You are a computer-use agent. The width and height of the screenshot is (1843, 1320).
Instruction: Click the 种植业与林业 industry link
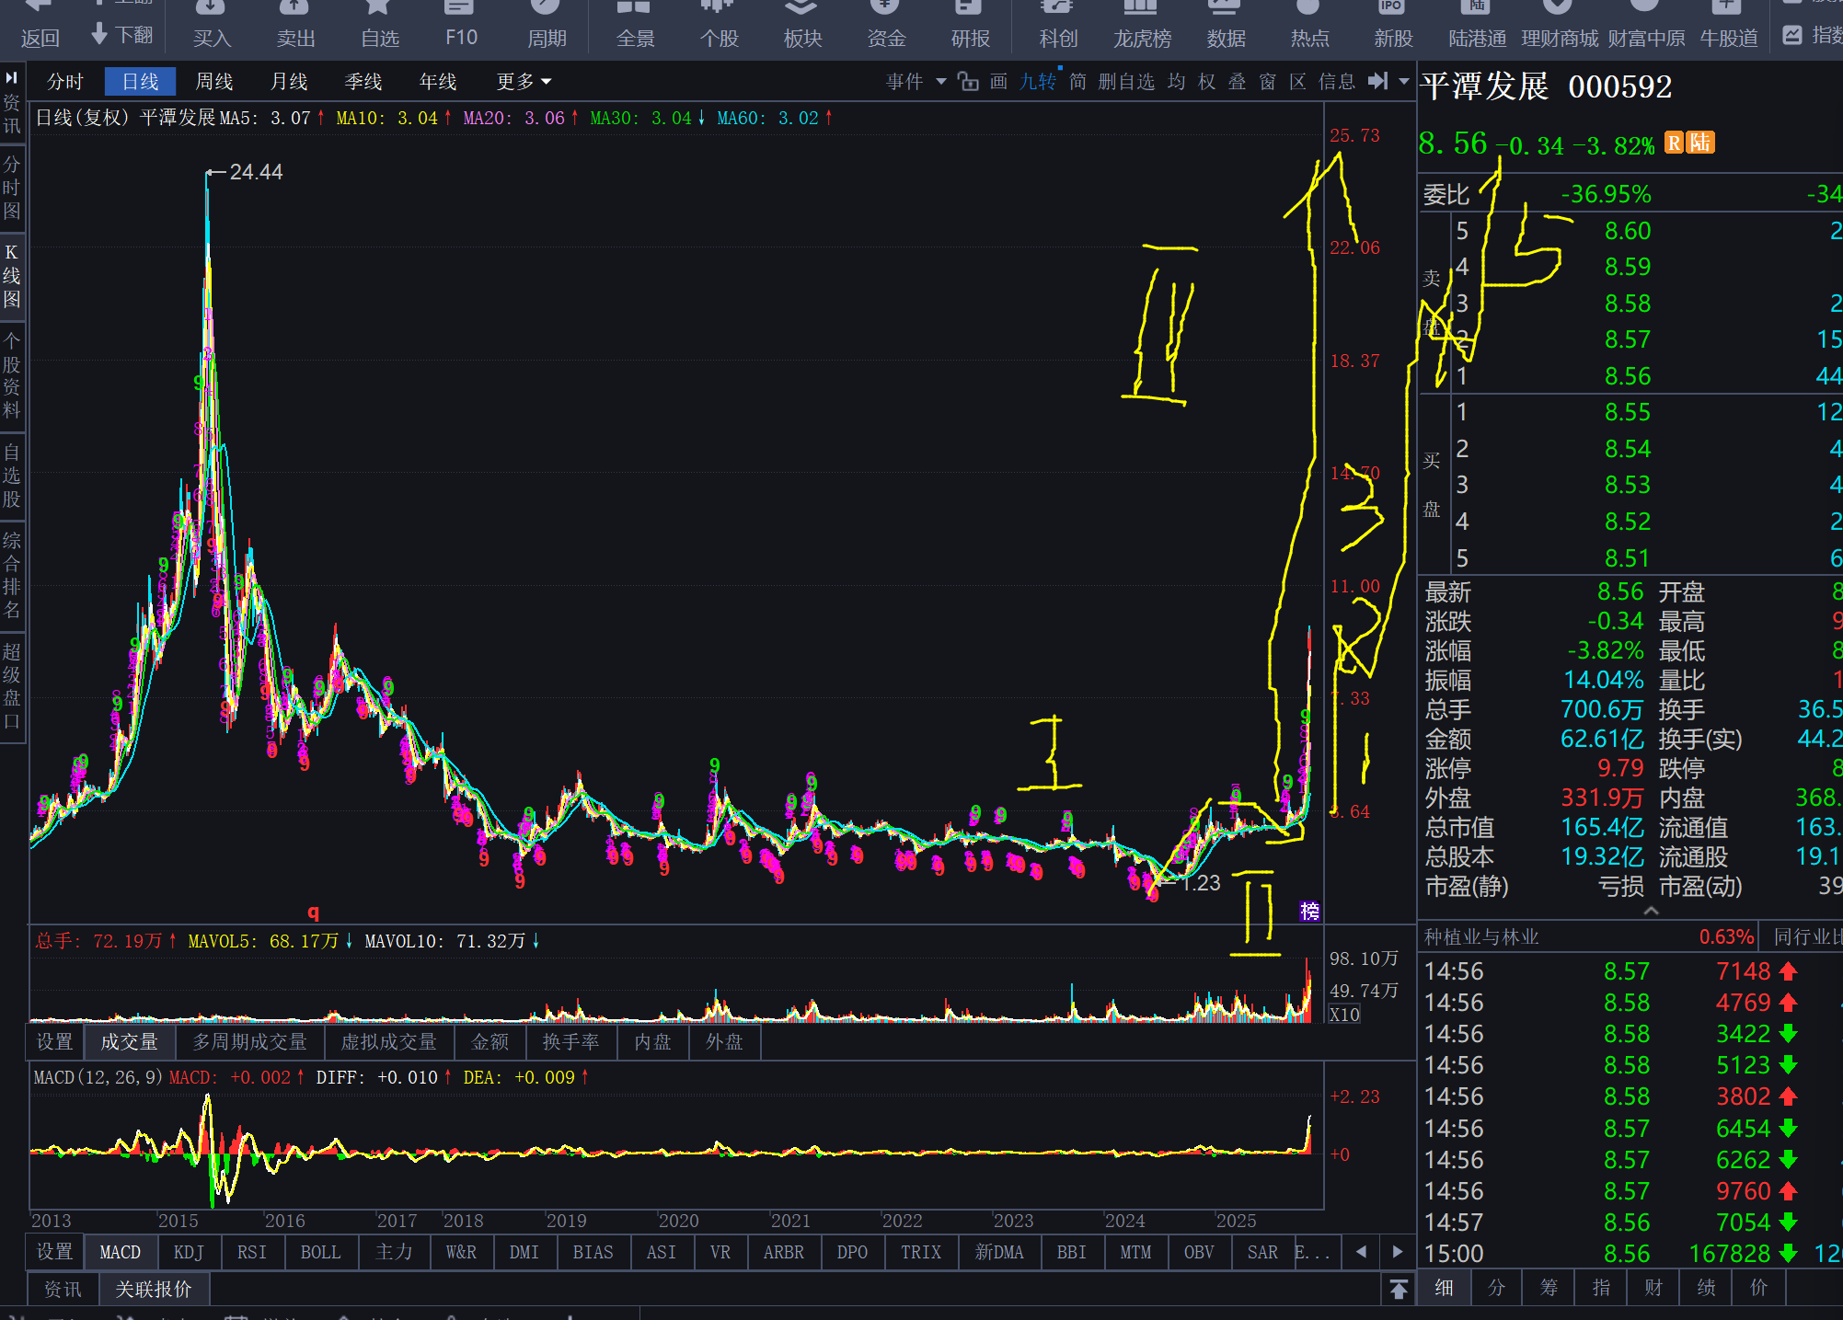click(1480, 936)
